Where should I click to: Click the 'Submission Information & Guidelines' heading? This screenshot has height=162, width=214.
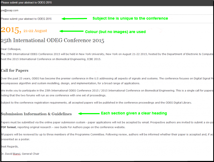(36, 114)
